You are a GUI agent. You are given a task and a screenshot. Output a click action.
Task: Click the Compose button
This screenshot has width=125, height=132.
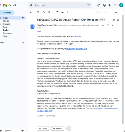click(7, 13)
